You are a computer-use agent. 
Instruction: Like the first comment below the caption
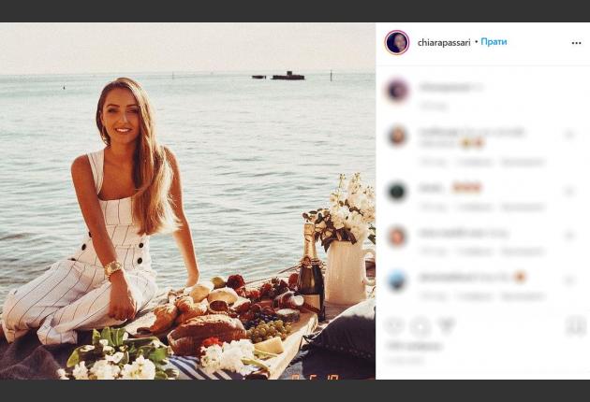coord(569,136)
